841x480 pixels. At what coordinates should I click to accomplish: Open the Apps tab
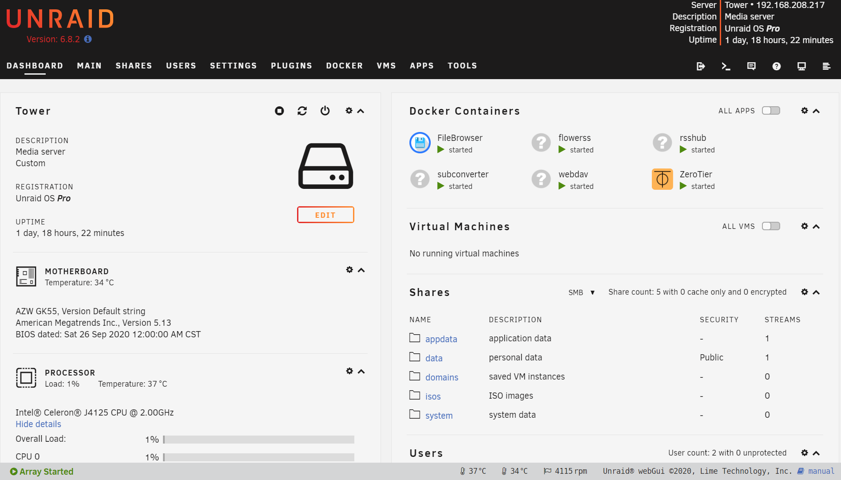422,66
